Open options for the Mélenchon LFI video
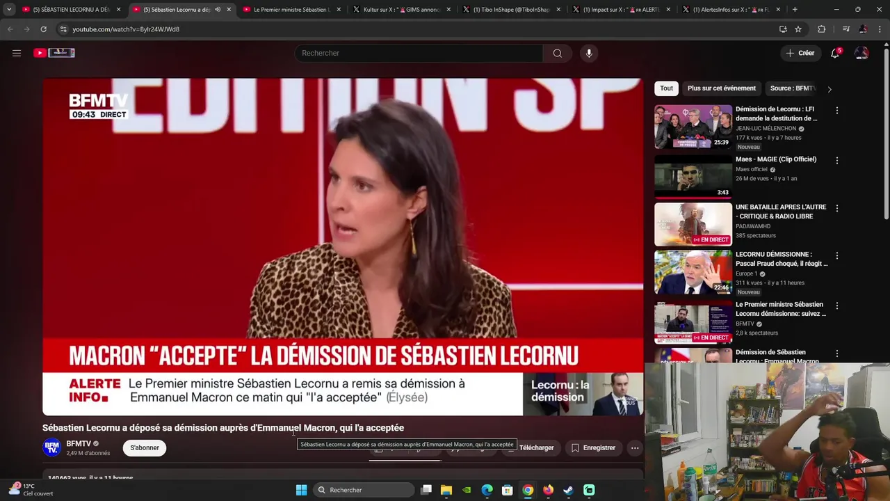Viewport: 890px width, 501px height. tap(836, 111)
